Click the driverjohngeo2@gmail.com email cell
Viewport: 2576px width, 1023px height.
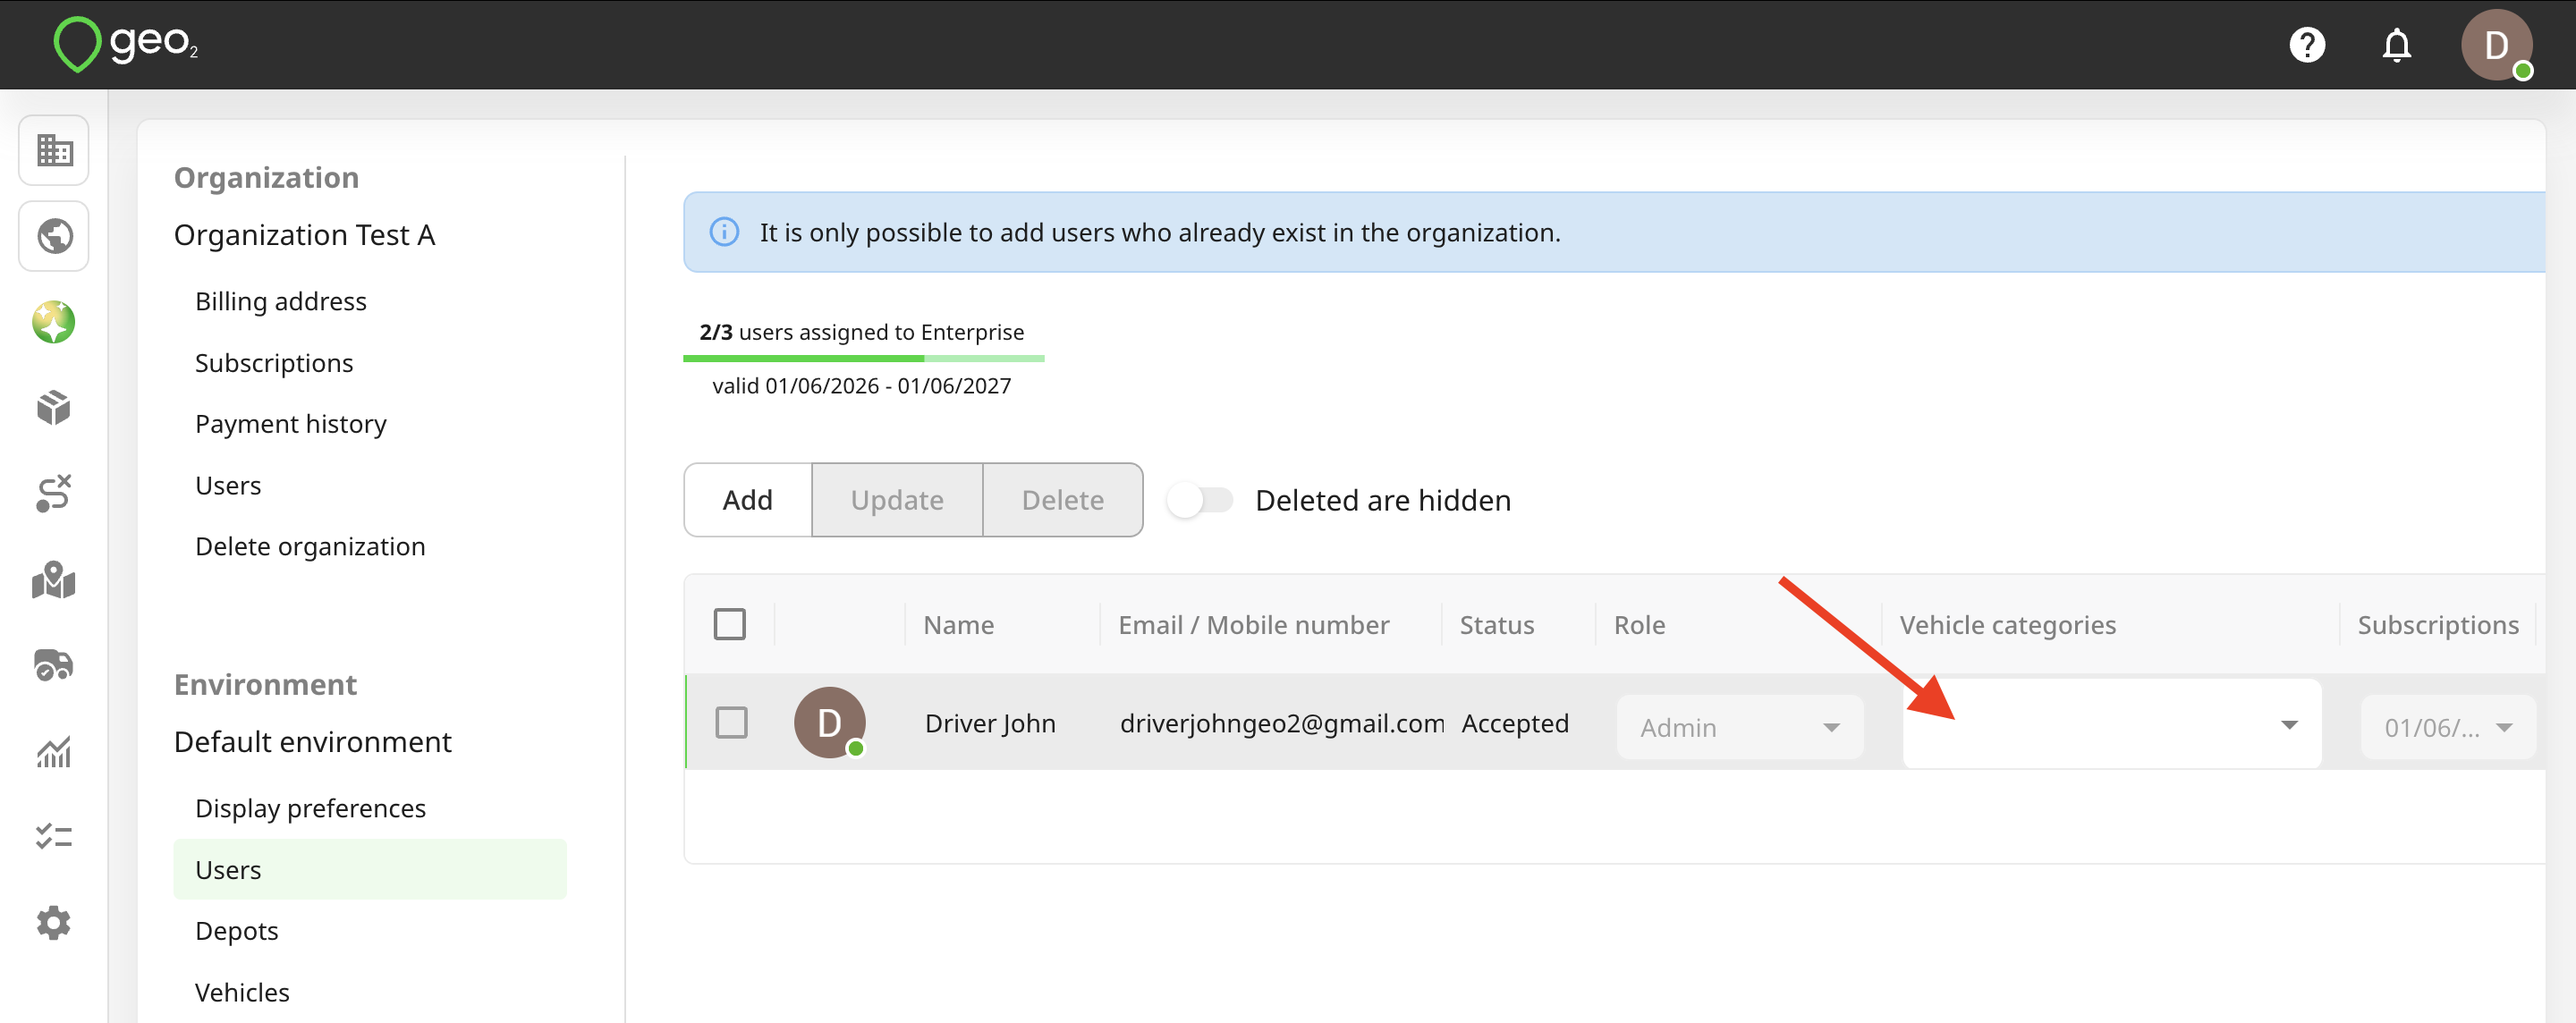1282,723
